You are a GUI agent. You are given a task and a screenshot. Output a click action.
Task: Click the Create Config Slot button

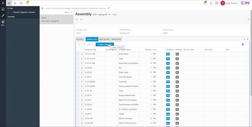click(x=104, y=45)
